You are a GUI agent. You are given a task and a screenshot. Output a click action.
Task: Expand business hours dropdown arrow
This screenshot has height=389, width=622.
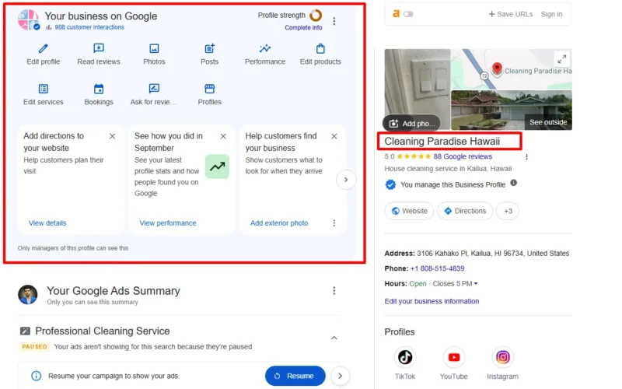pos(476,284)
